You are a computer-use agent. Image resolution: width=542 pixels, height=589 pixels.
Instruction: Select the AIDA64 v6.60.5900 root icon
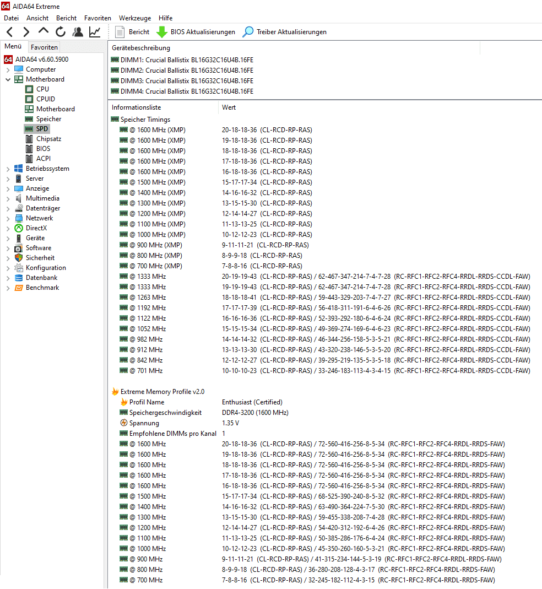point(8,60)
